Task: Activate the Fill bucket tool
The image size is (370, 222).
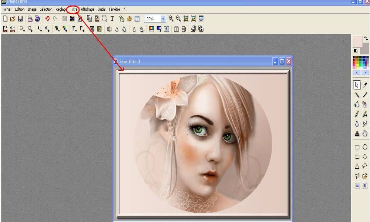Action: tap(357, 104)
